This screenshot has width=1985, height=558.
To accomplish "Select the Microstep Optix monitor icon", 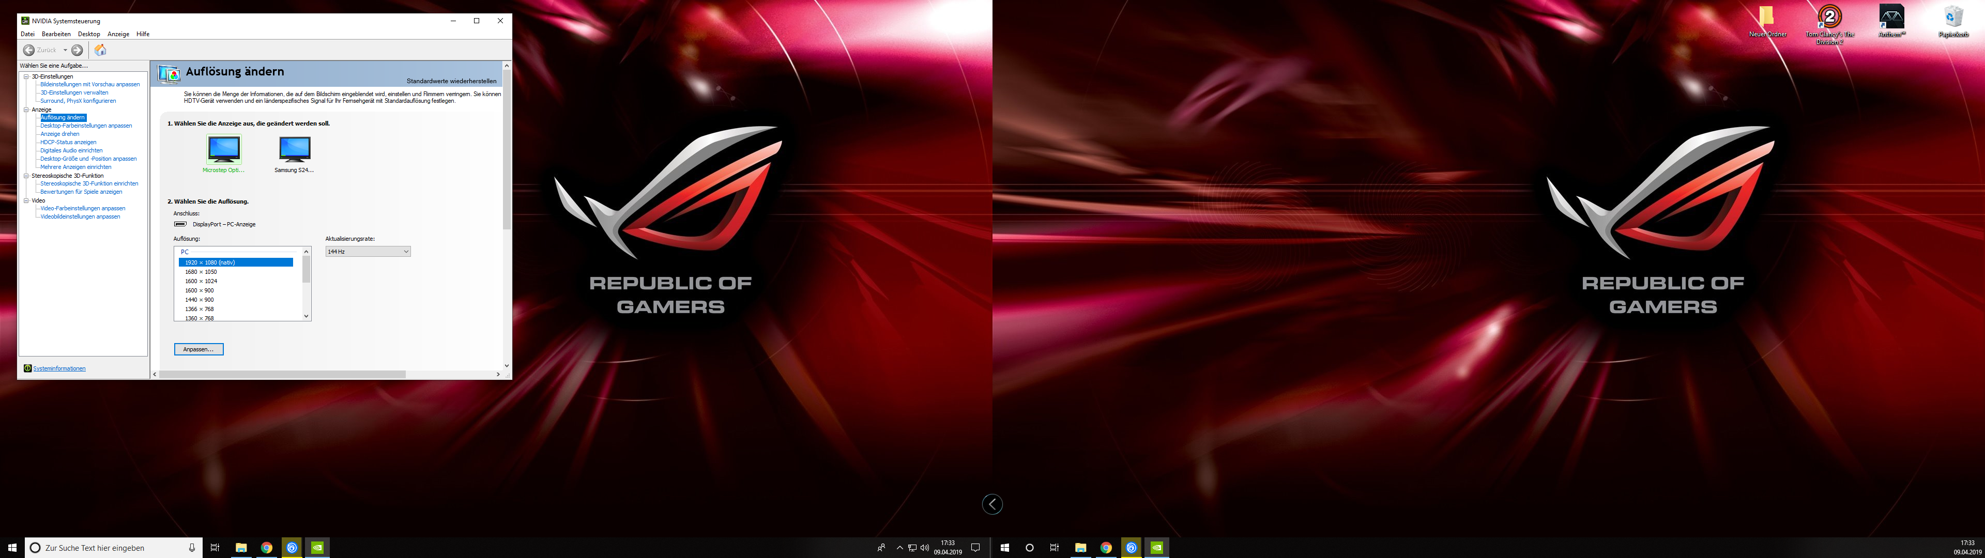I will 223,149.
